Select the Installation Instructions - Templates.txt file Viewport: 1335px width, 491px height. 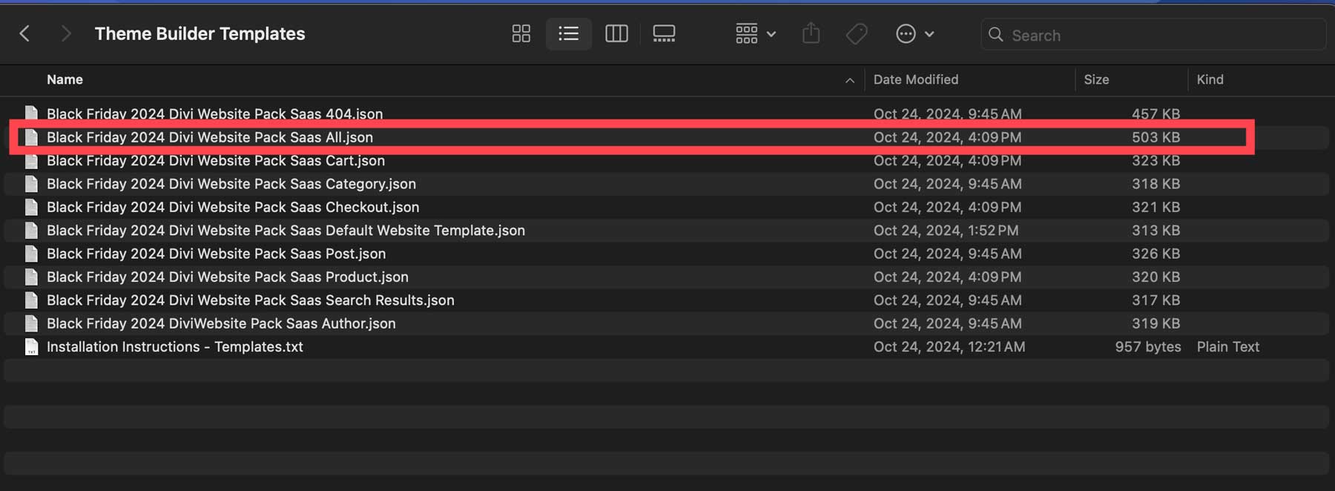[x=175, y=346]
